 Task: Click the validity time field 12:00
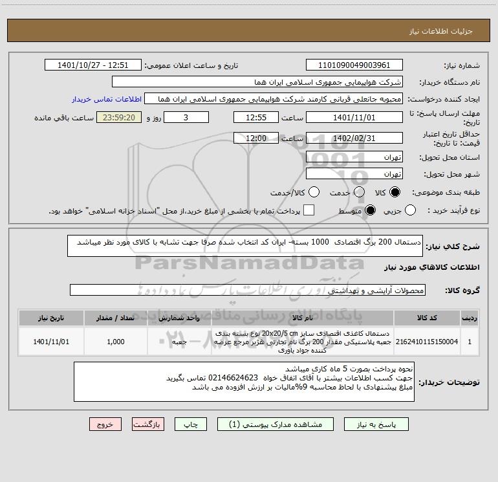click(256, 138)
